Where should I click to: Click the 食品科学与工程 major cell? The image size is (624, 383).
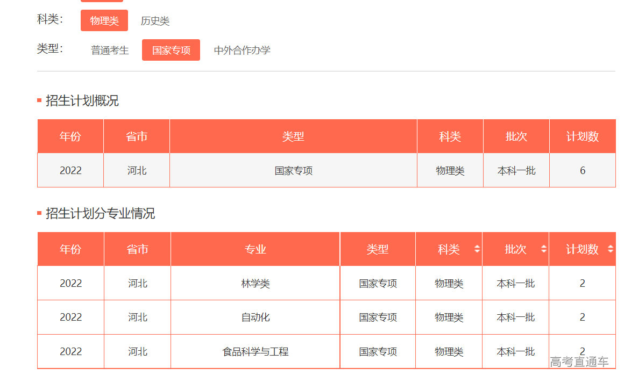(254, 351)
